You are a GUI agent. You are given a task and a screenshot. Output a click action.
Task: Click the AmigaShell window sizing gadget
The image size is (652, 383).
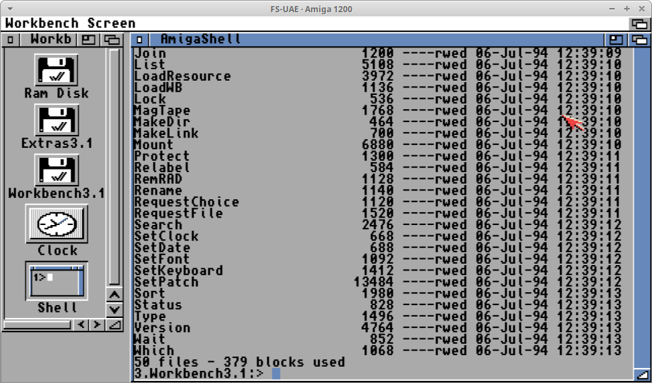[642, 374]
